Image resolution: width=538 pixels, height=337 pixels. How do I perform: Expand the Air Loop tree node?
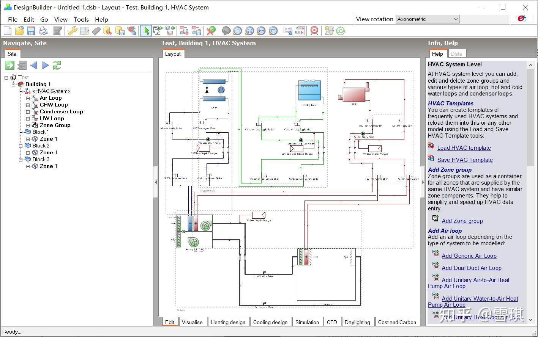(x=28, y=98)
